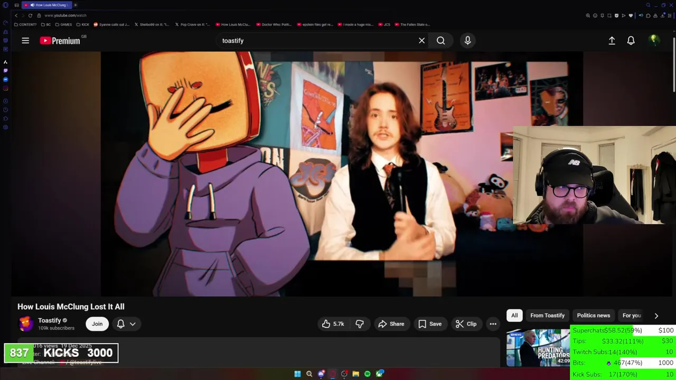Click the video title 'How Louis McClung Lost It All'
The image size is (676, 380).
point(71,307)
